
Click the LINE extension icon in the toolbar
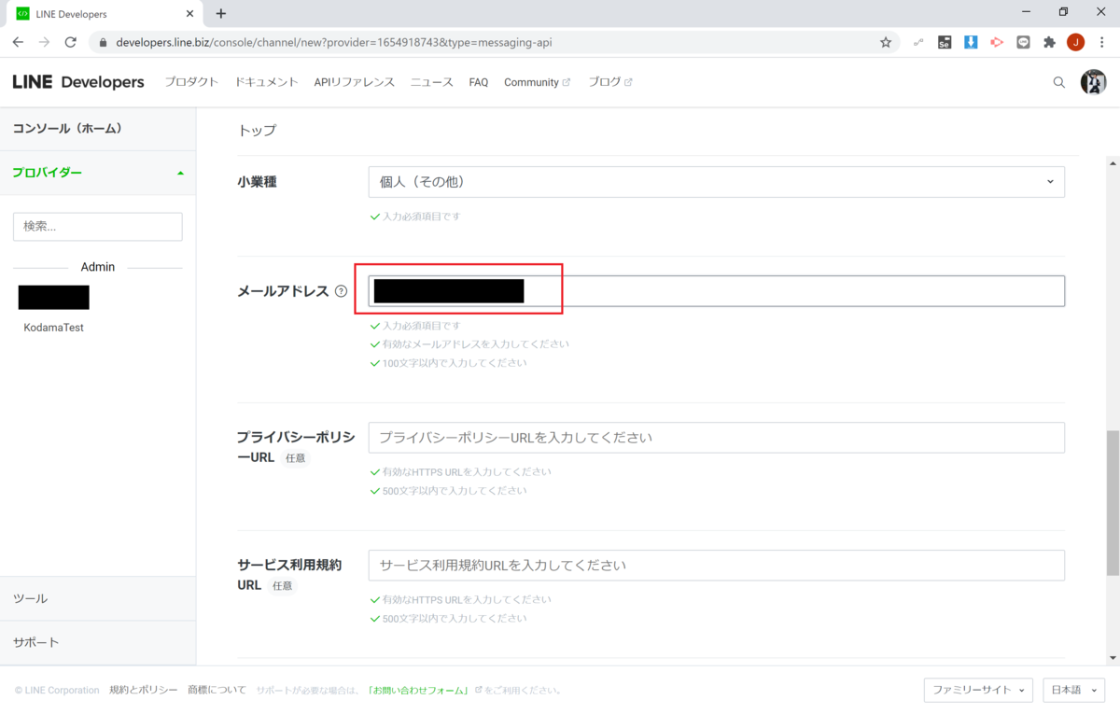[1022, 42]
